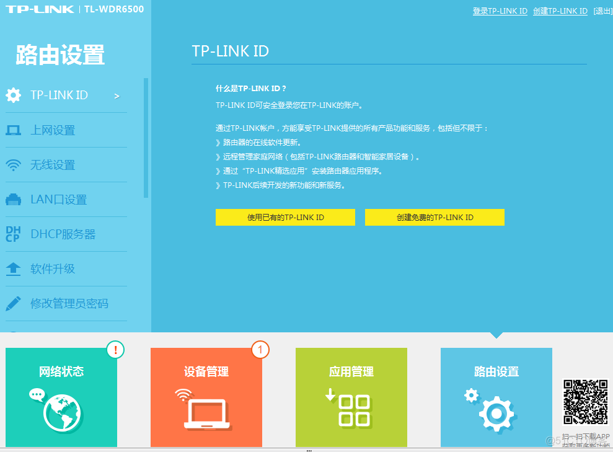This screenshot has height=452, width=613.
Task: Click the laptop Wi-Fi icon in 设备管理 tile
Action: coord(203,409)
